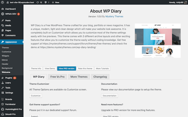Image resolution: width=188 pixels, height=117 pixels.
Task: Click the WP Diary theme screenshot
Action: coord(158,41)
